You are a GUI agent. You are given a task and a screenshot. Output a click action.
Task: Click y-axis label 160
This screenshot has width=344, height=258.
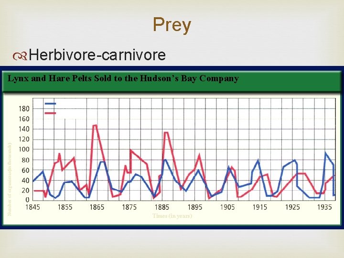point(24,119)
